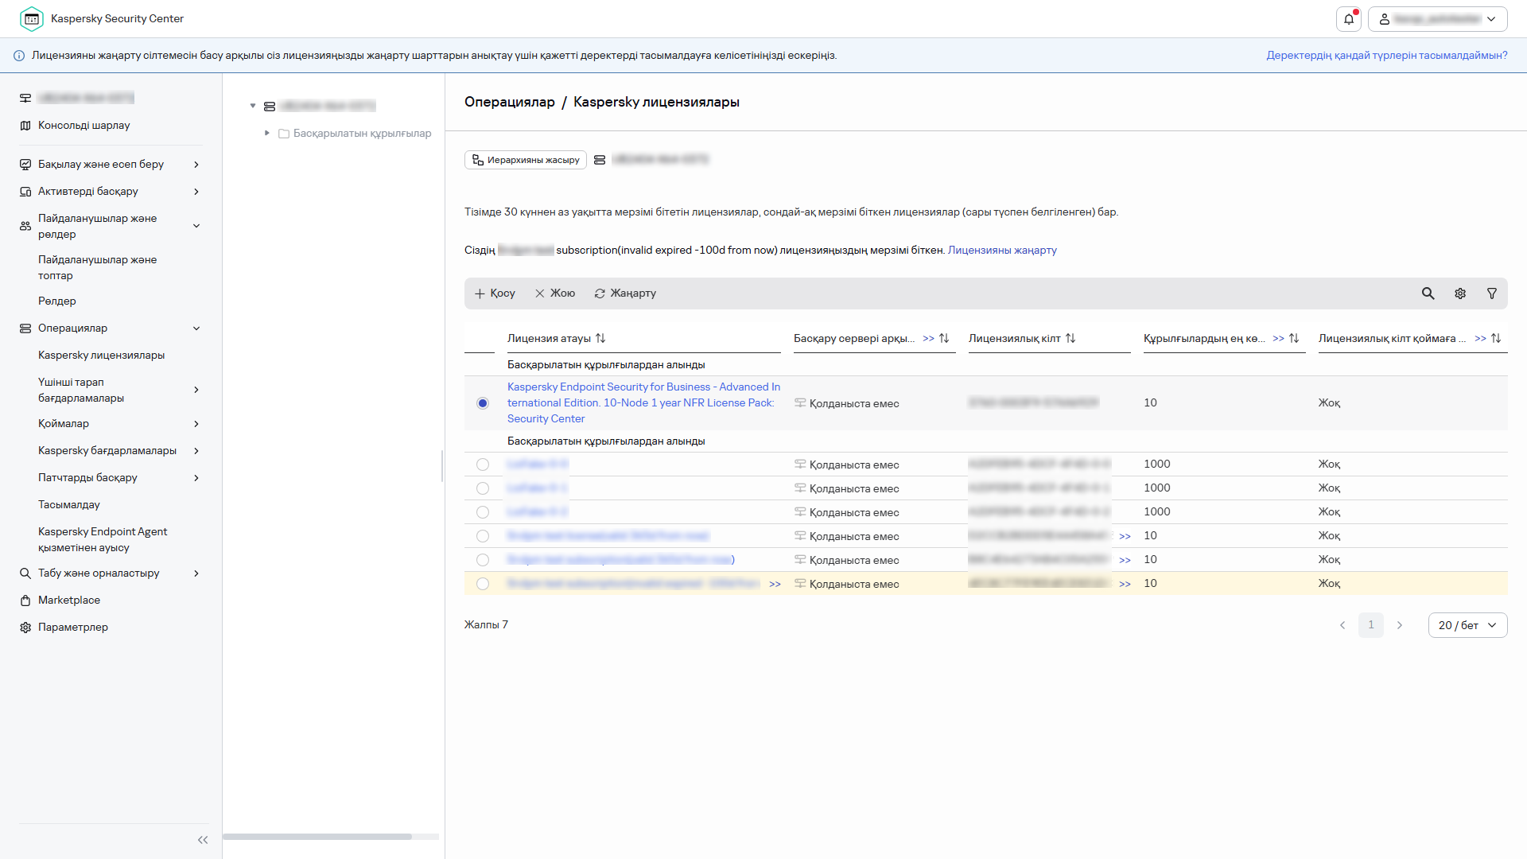Click the notification bell icon
Viewport: 1527px width, 859px height.
1349,19
